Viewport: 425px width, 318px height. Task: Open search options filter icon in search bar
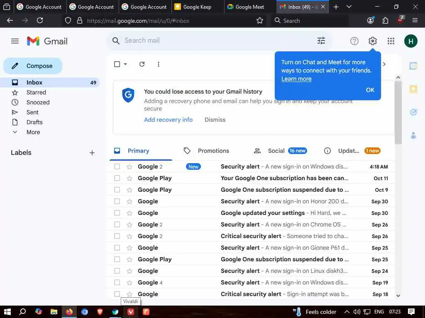pos(321,41)
